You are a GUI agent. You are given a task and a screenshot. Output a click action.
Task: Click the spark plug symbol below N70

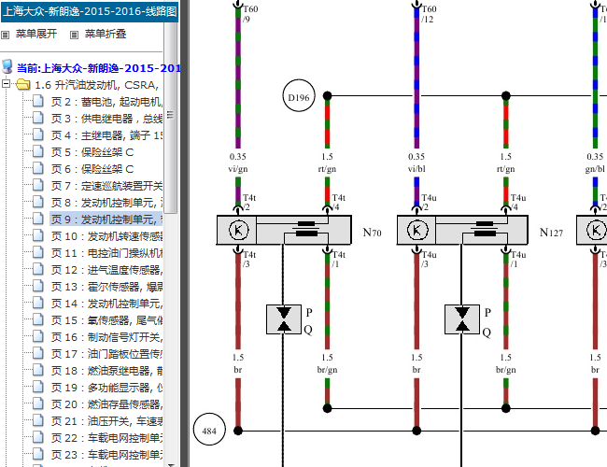click(x=284, y=319)
